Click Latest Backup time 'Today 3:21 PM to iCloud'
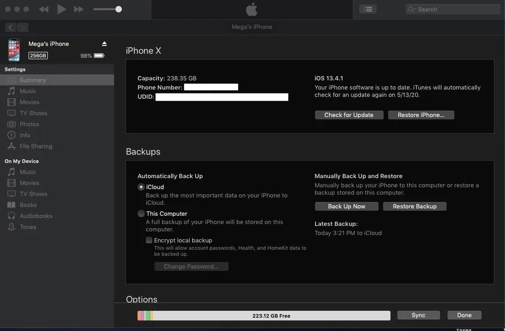 (x=348, y=233)
